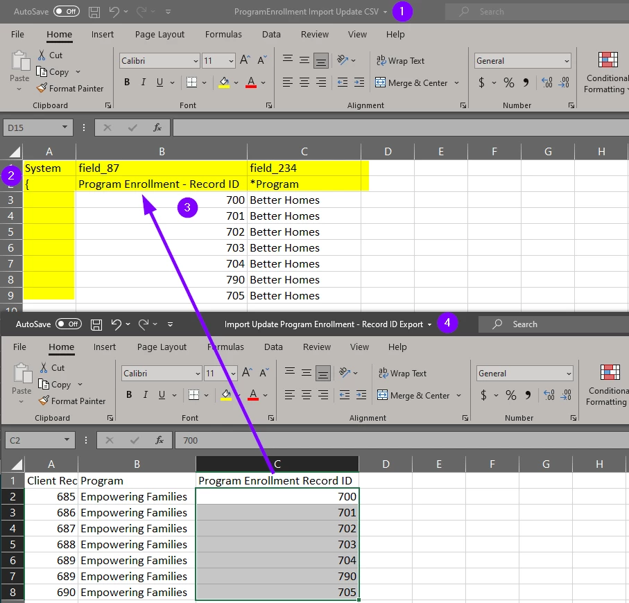Screen dimensions: 629x603
Task: Toggle AutoSave switch in bottom window
Action: pos(69,324)
